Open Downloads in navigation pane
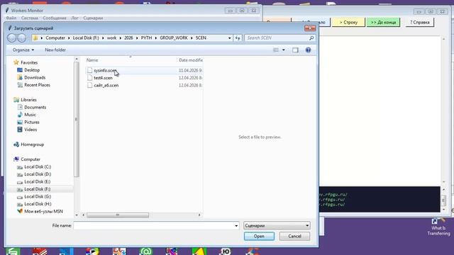 coord(35,77)
